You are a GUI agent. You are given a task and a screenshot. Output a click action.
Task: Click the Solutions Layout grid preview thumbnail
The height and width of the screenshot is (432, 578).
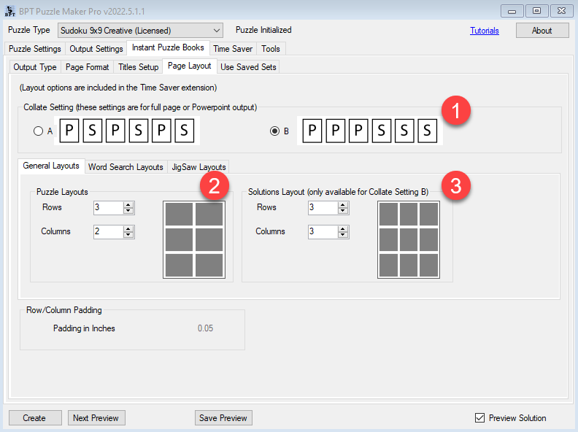[x=409, y=239]
